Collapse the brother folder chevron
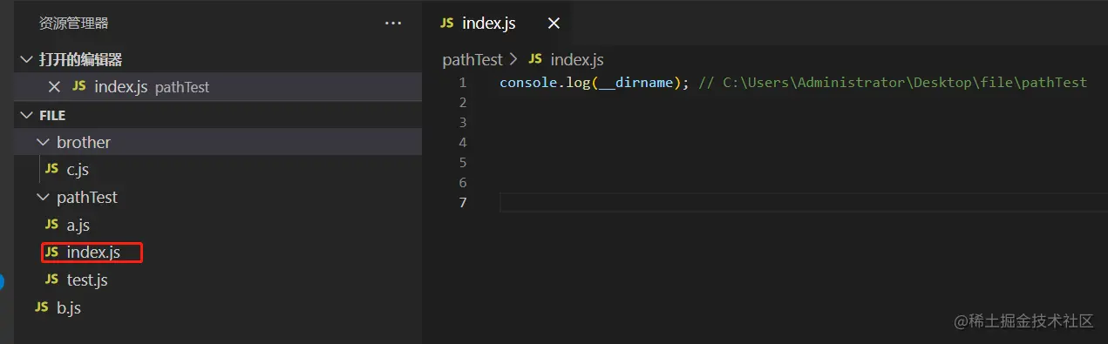Viewport: 1108px width, 344px height. (44, 142)
